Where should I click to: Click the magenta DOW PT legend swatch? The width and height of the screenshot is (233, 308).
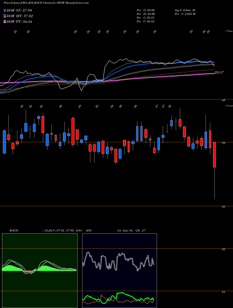5,21
